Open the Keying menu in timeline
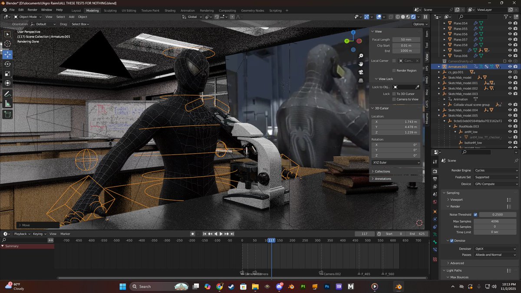 tap(39, 234)
